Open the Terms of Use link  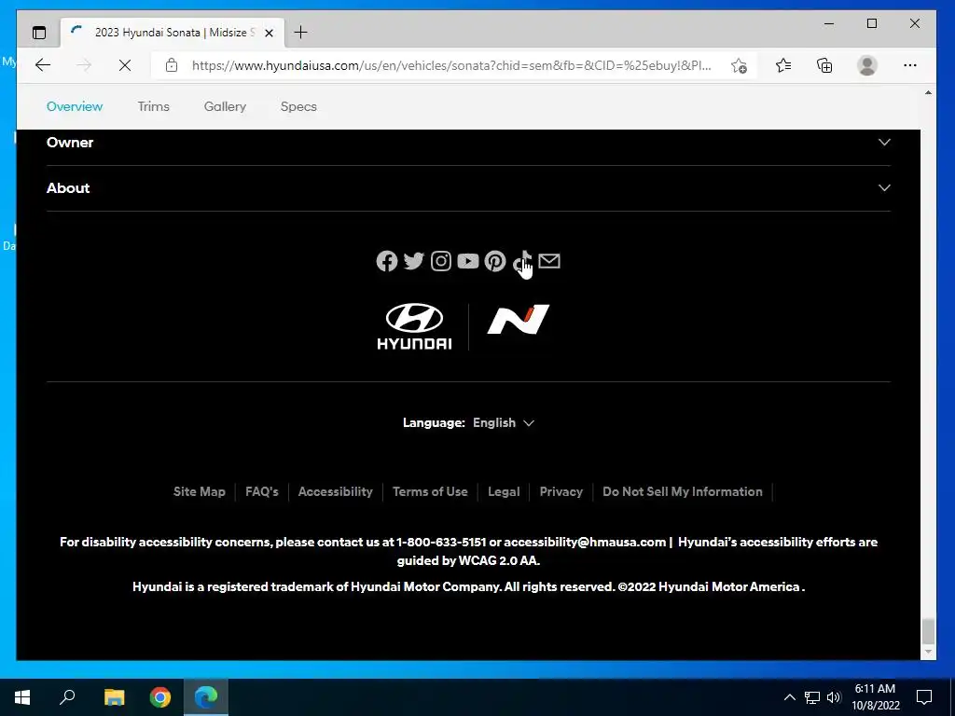[x=430, y=491]
